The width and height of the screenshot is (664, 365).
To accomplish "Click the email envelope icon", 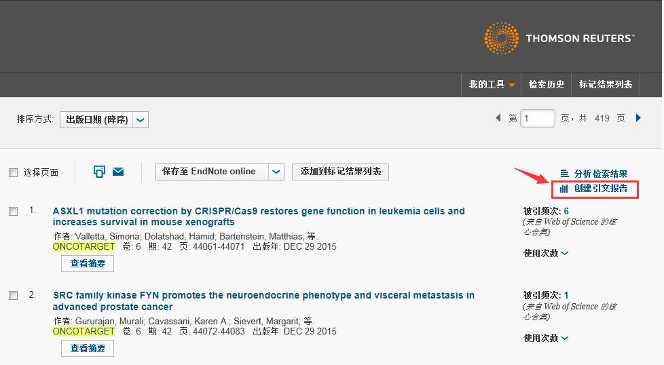I will [x=118, y=172].
